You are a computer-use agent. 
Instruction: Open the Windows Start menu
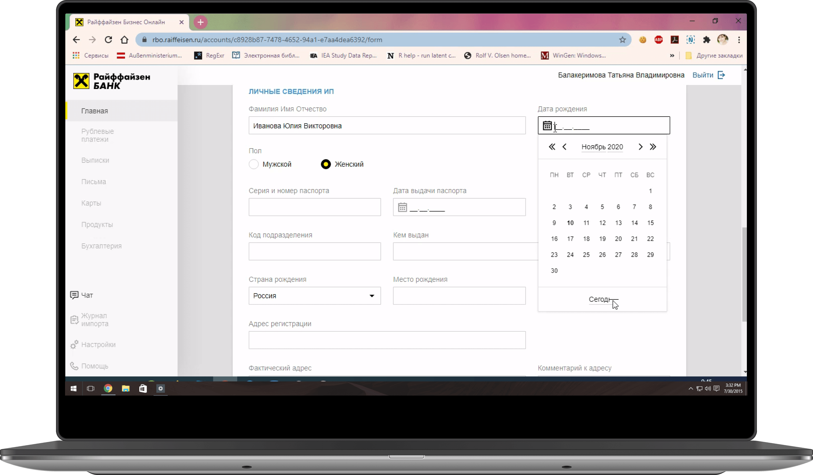coord(73,388)
